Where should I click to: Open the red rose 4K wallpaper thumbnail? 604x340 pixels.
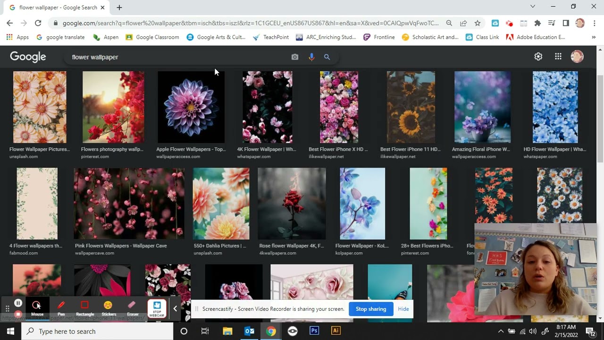(x=292, y=204)
